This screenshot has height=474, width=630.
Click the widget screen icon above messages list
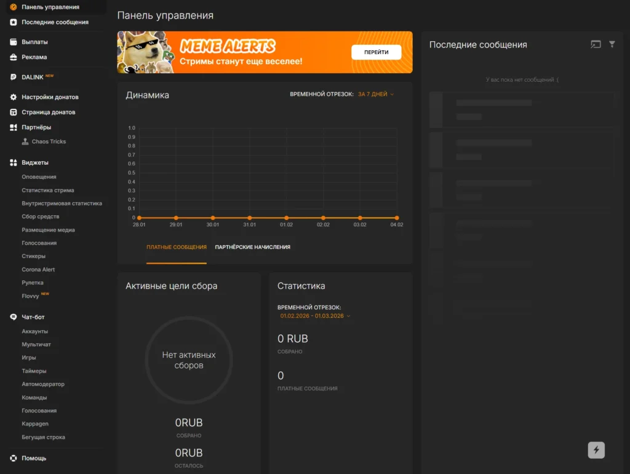click(x=595, y=44)
